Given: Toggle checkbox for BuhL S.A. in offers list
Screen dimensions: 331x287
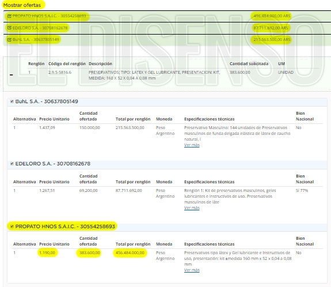Looking at the screenshot, I should pyautogui.click(x=9, y=40).
